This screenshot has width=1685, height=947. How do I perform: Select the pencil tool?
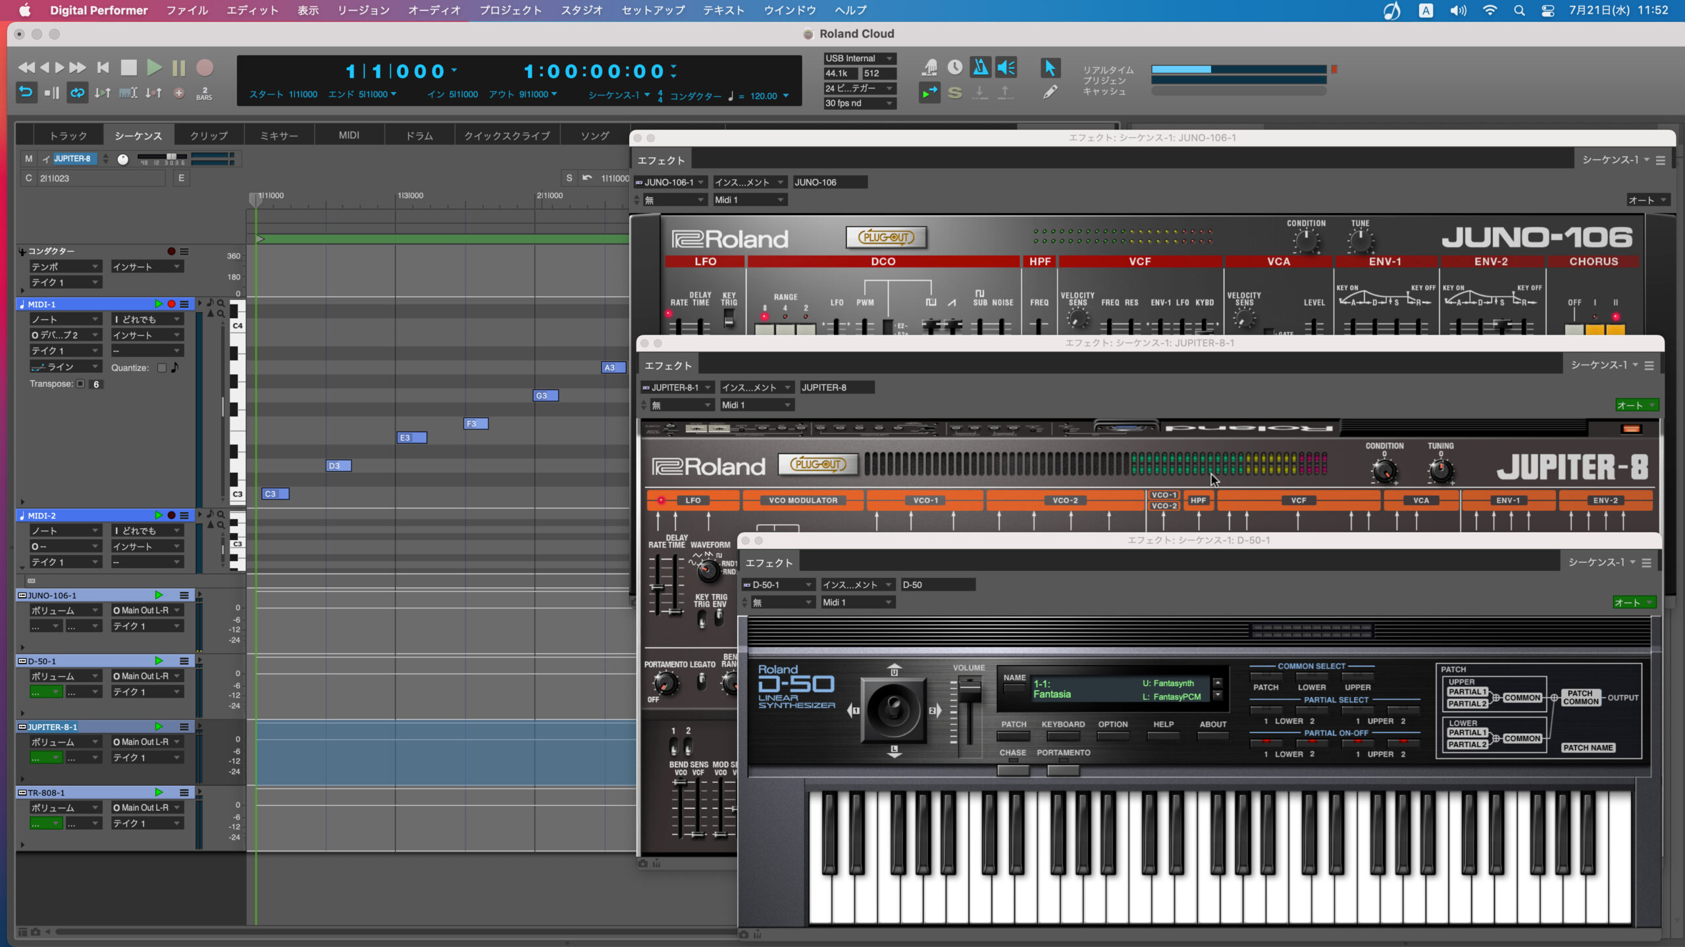click(x=1050, y=92)
